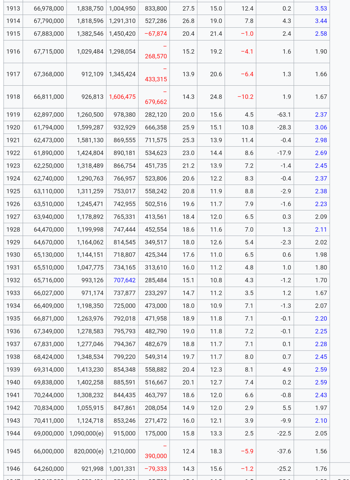Select the natural change value 425,344
The height and width of the screenshot is (480, 350).
[x=156, y=255]
